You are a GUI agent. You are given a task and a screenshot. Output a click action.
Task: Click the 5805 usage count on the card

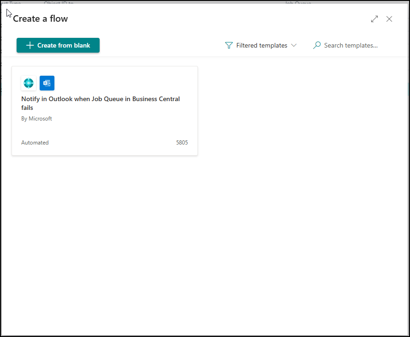coord(182,142)
